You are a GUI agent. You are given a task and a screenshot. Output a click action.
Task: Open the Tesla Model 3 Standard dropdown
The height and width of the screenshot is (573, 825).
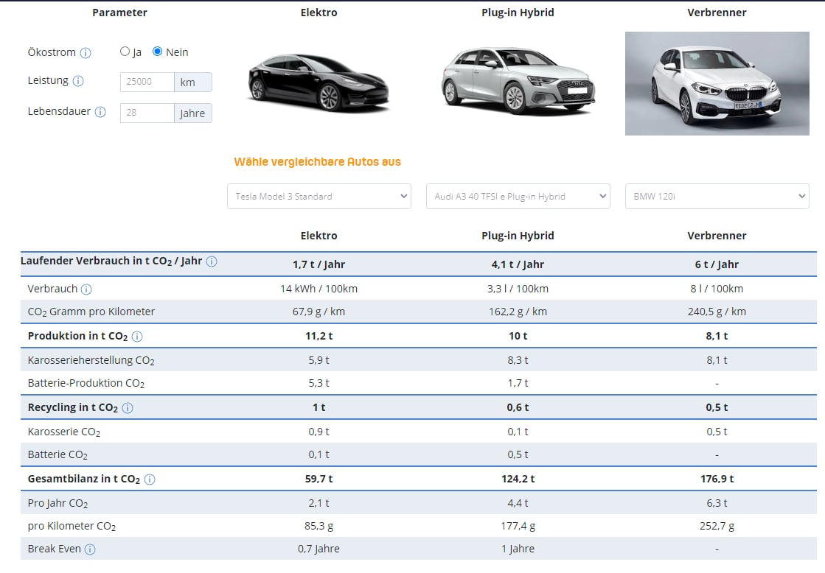click(x=318, y=196)
